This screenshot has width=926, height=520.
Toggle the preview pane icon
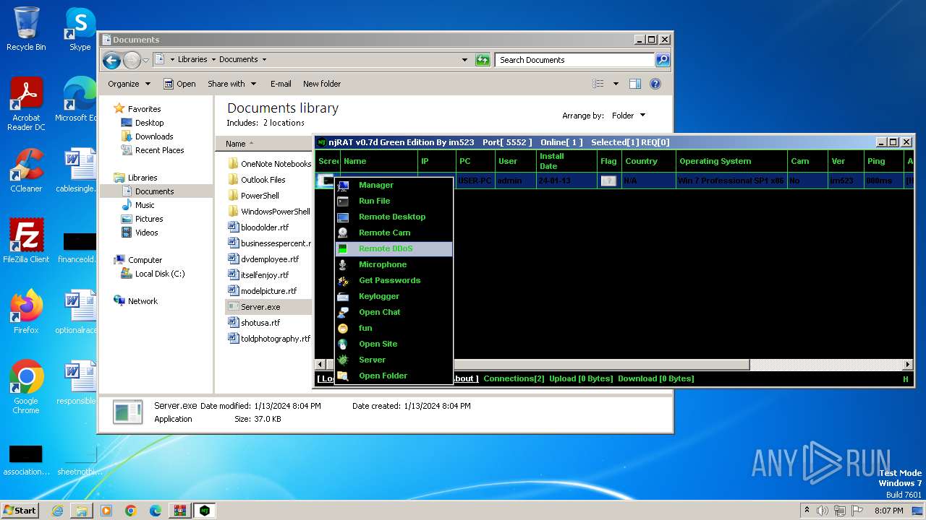pos(634,84)
